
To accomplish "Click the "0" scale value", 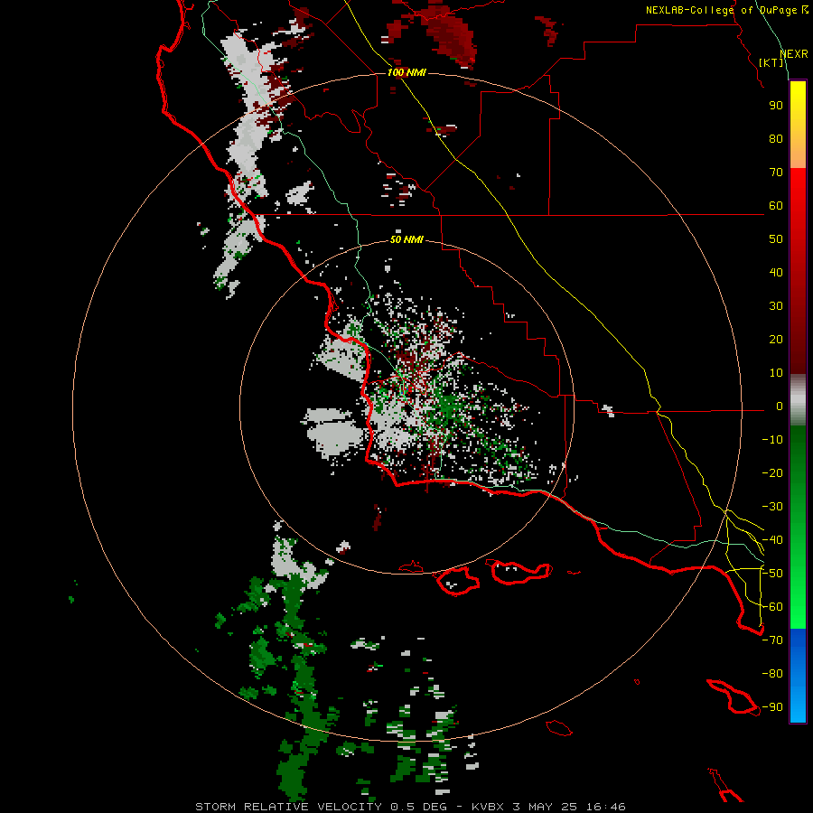I will click(780, 406).
